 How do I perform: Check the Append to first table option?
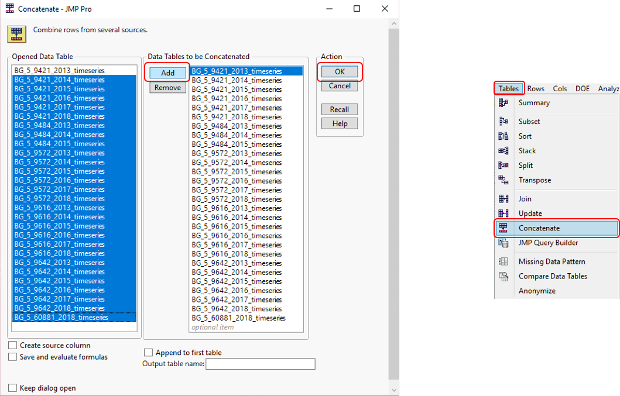coord(148,353)
